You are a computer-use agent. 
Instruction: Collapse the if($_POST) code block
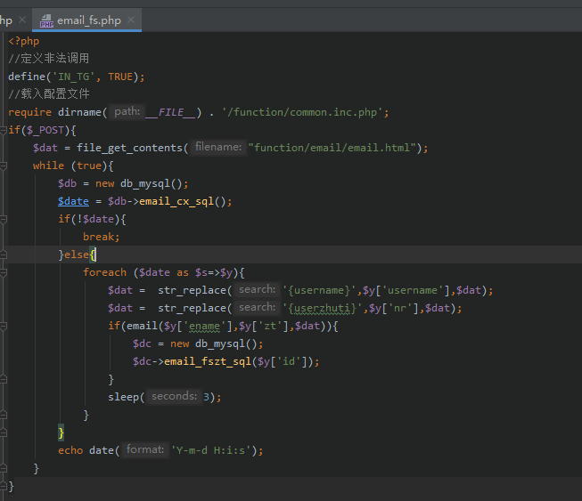click(4, 130)
